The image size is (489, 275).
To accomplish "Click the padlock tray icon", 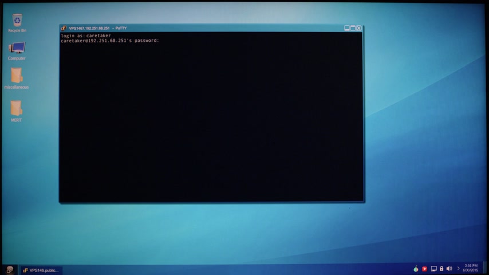I will 441,269.
